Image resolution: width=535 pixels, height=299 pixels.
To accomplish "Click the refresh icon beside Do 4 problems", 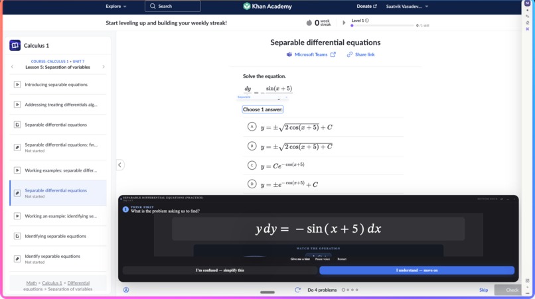I will [297, 290].
